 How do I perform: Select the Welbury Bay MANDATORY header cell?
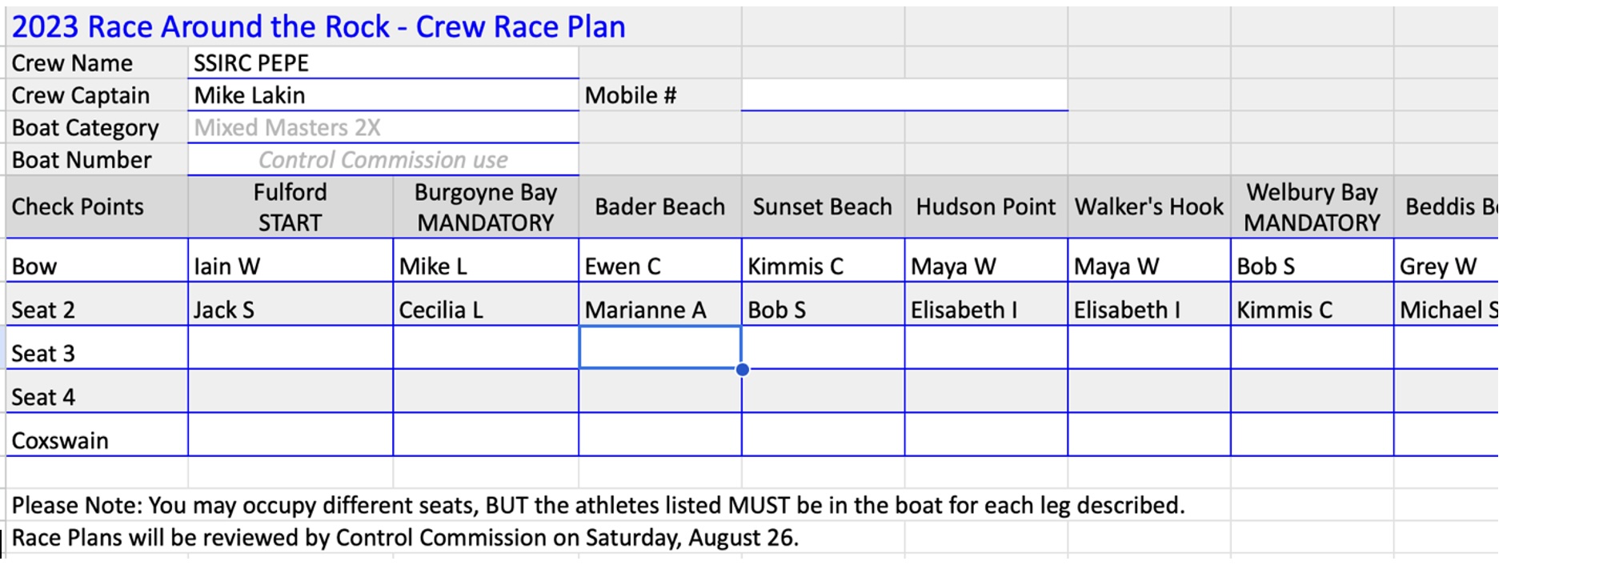(1312, 206)
